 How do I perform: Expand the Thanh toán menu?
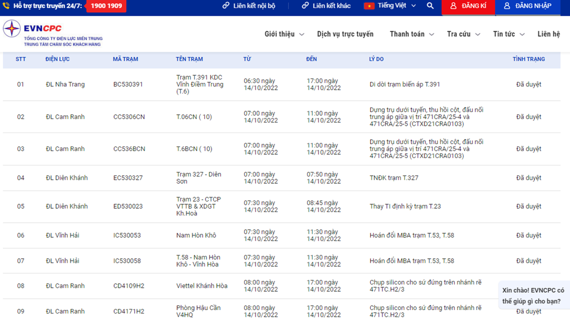click(x=412, y=34)
